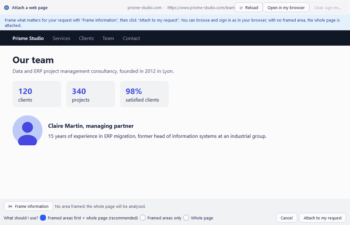
Task: Click the 98% satisfied clients card
Action: pyautogui.click(x=145, y=94)
